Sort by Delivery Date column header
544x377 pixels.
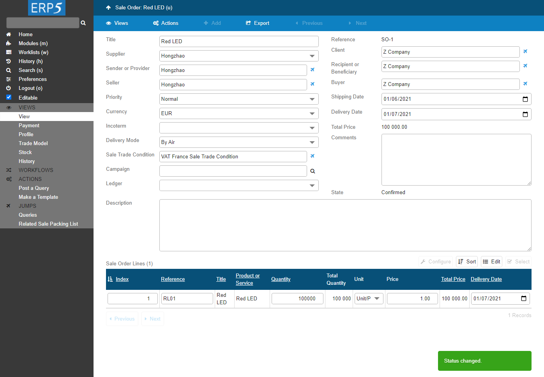486,279
